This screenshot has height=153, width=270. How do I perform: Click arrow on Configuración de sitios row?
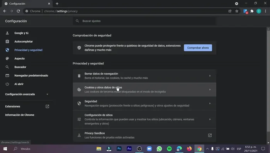click(210, 119)
